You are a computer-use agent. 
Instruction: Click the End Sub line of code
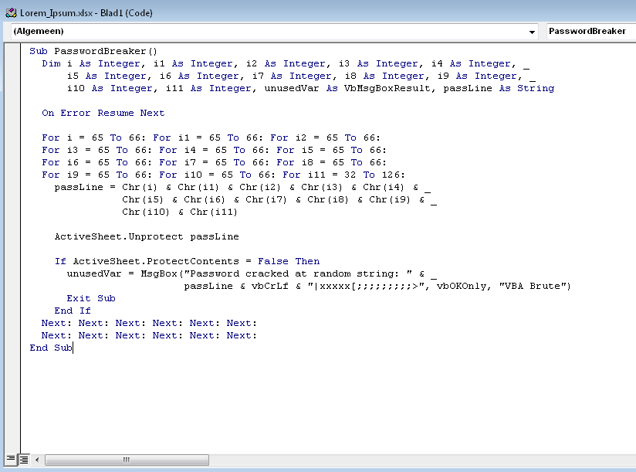click(51, 348)
